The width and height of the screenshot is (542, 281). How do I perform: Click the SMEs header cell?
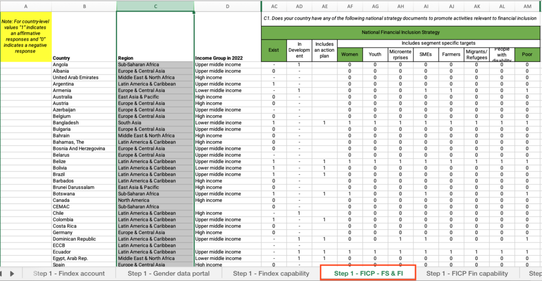pos(426,54)
